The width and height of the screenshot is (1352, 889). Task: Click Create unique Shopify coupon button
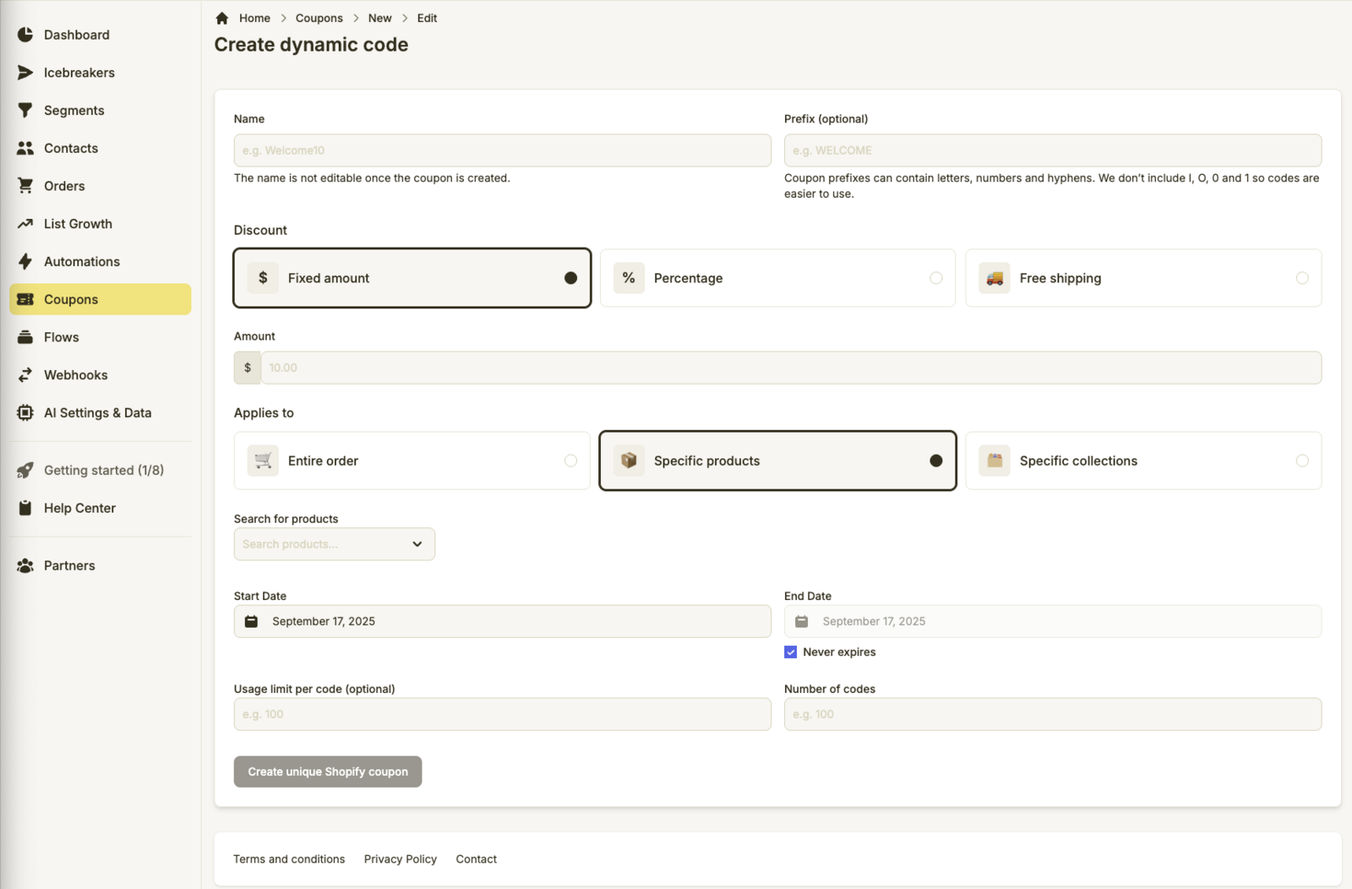pyautogui.click(x=328, y=772)
